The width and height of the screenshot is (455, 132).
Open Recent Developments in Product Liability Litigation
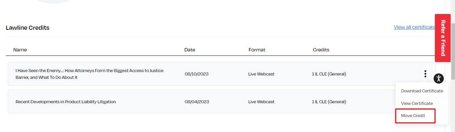tap(66, 102)
